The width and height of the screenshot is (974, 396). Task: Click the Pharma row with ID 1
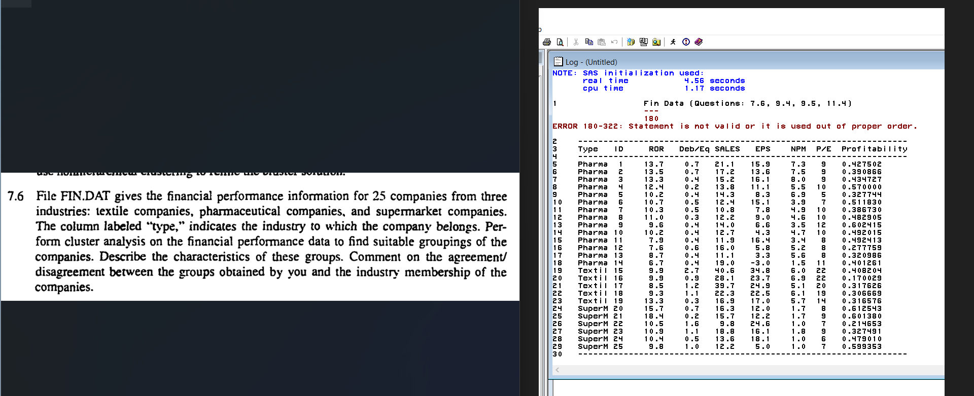(x=729, y=164)
